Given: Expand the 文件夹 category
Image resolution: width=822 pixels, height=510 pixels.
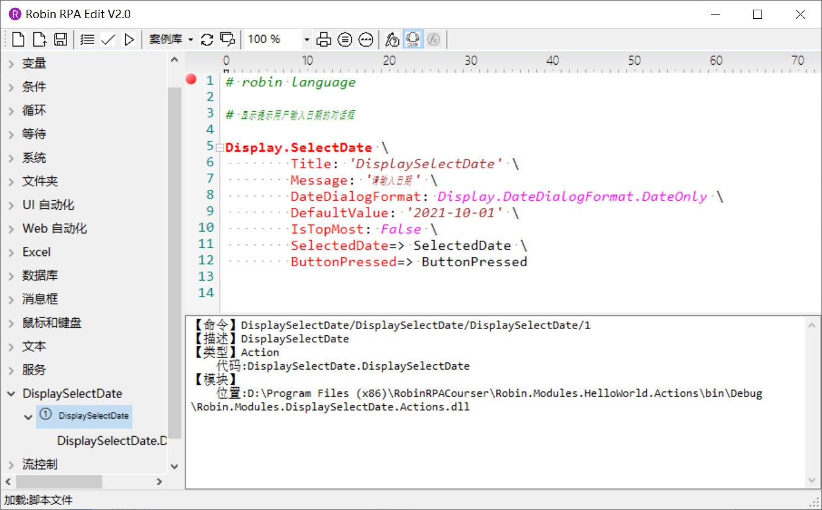Looking at the screenshot, I should [12, 181].
